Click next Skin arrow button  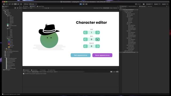pos(98,39)
